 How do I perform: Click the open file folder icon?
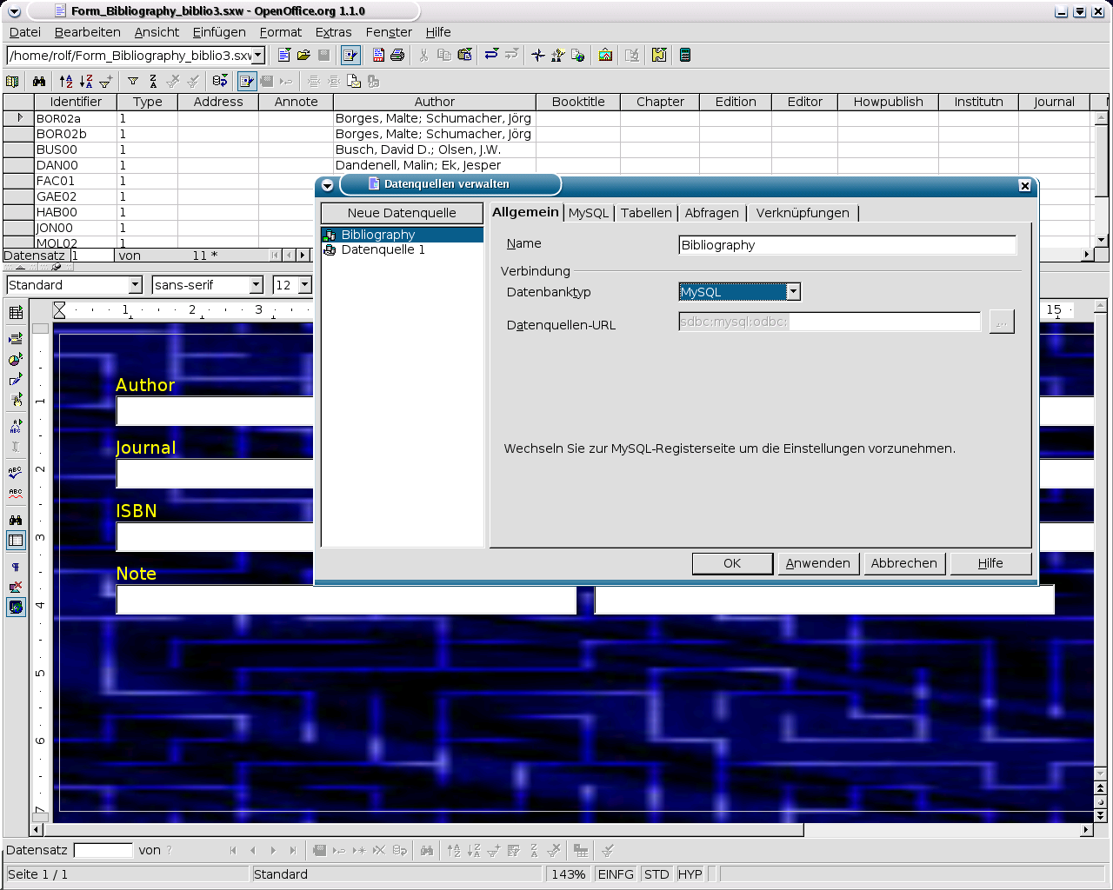[x=303, y=55]
